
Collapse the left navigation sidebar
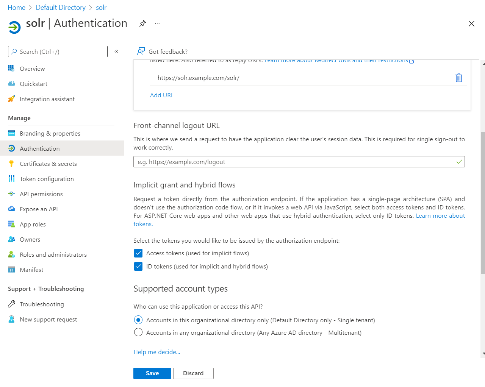(116, 51)
